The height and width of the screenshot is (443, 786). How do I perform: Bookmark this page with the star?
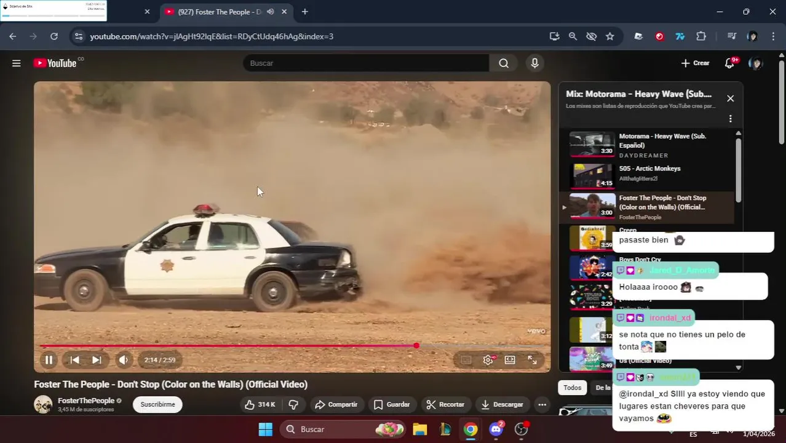pos(609,36)
